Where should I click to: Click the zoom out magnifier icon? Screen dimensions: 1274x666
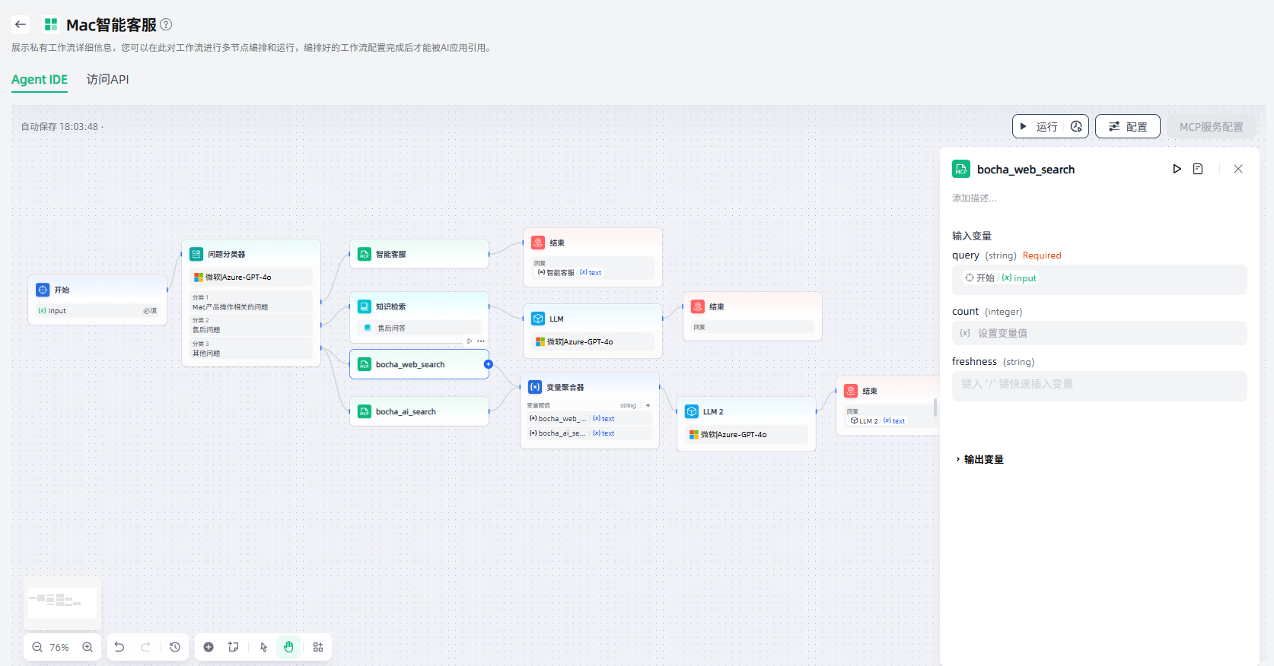pyautogui.click(x=37, y=647)
